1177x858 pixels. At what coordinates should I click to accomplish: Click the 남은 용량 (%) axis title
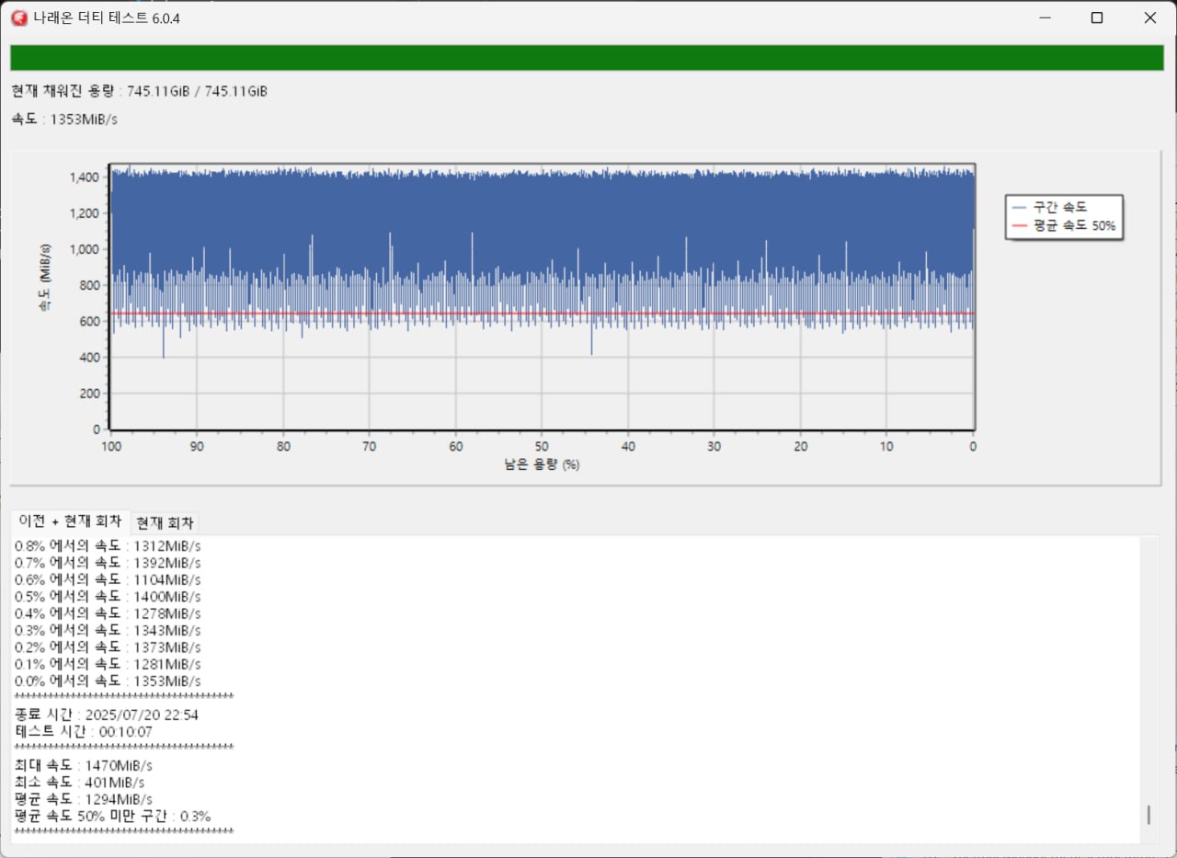(542, 465)
